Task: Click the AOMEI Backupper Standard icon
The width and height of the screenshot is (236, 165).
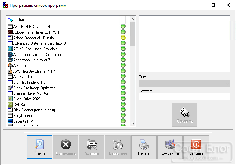Action: 10,49
